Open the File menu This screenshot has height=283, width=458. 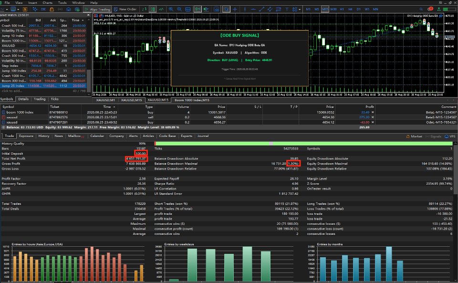coord(7,3)
